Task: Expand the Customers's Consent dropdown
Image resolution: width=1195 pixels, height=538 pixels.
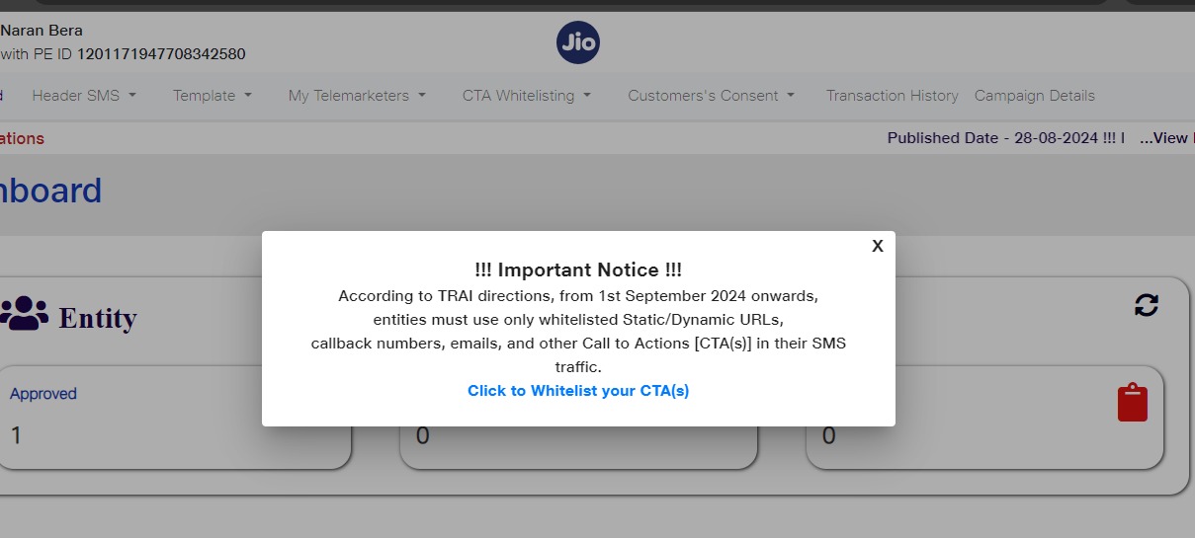Action: pyautogui.click(x=711, y=96)
